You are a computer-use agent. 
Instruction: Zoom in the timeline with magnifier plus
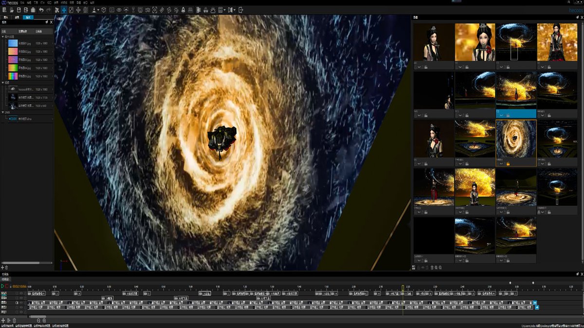tap(44, 320)
